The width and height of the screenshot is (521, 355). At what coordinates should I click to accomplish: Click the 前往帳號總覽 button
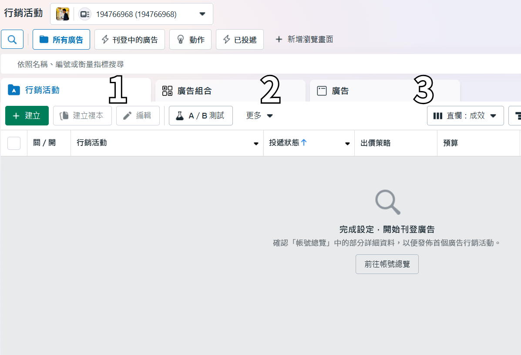click(x=387, y=264)
